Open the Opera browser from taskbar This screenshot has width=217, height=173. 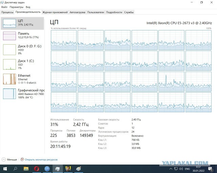click(x=36, y=168)
